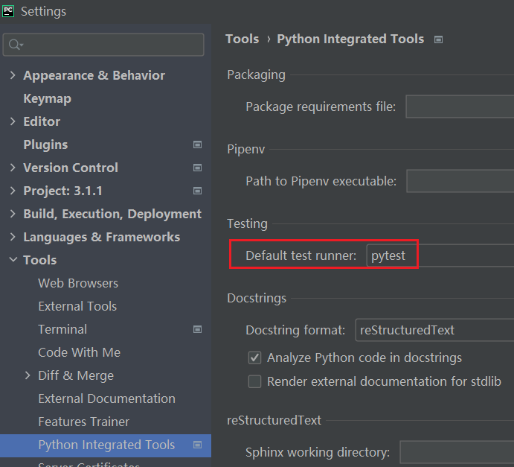Screen dimensions: 514x467
Task: Click the Tools breadcrumb link
Action: tap(242, 39)
